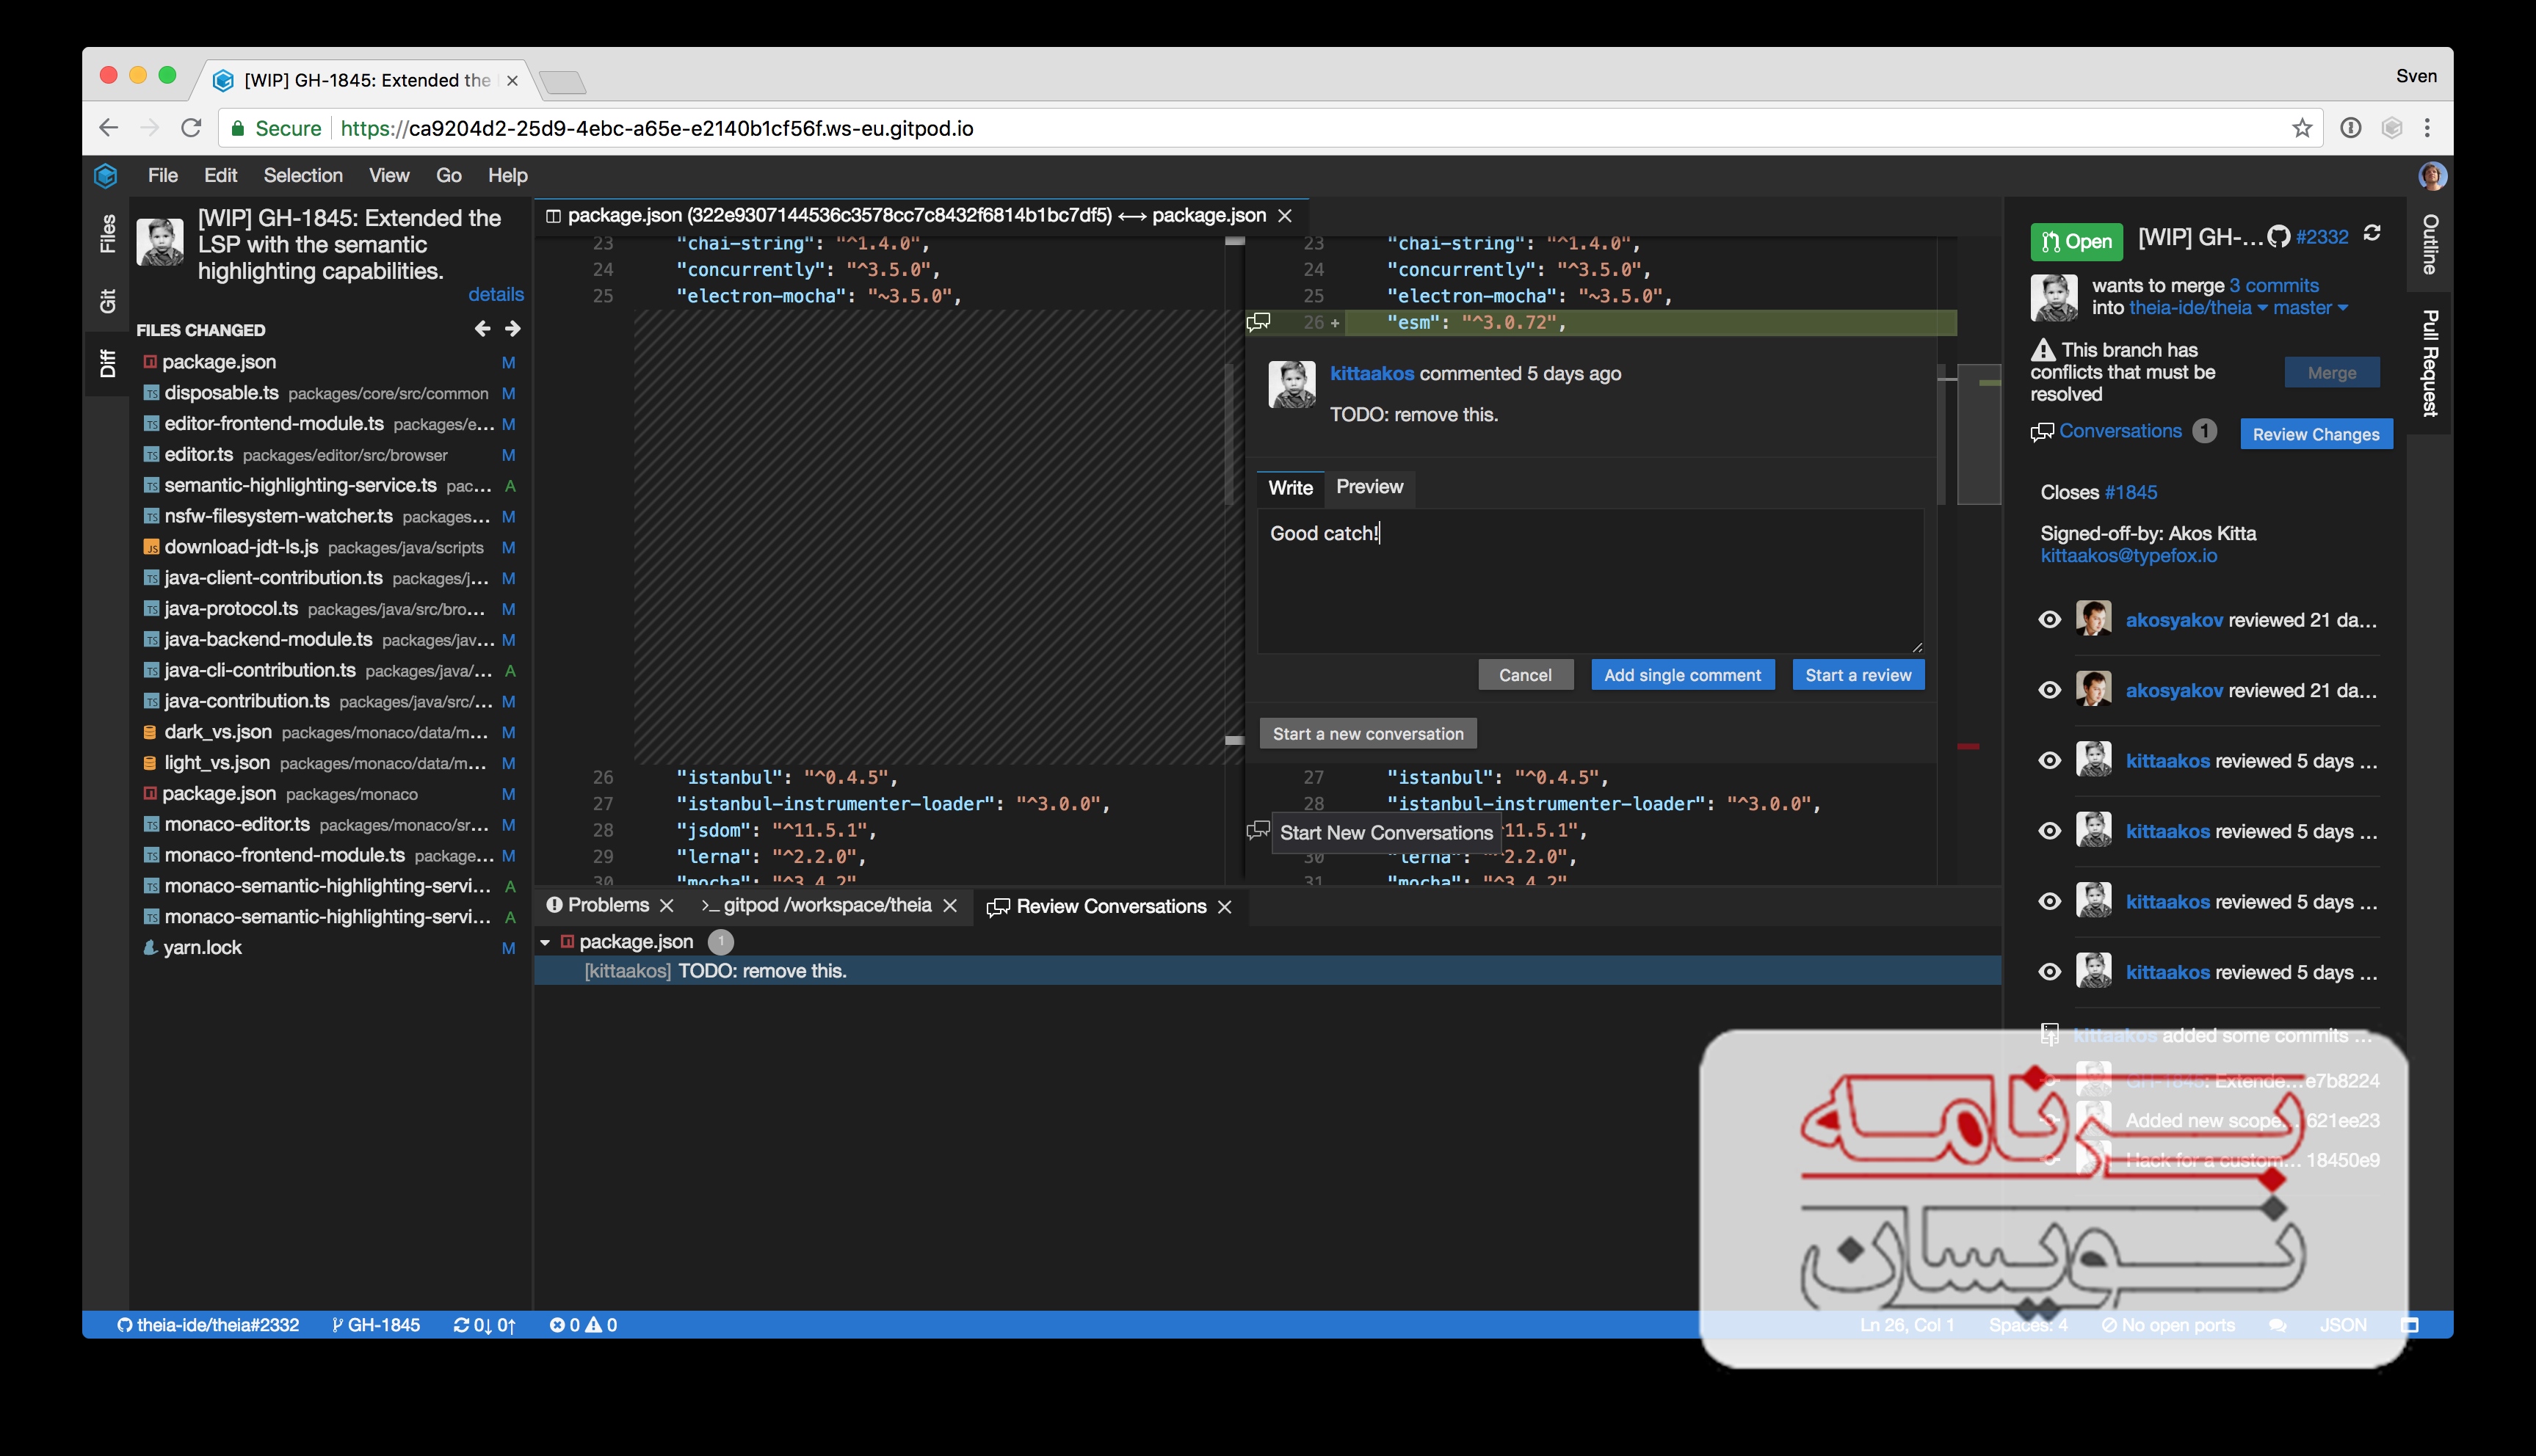Click GH-1845 branch in status bar
This screenshot has height=1456, width=2536.
375,1325
